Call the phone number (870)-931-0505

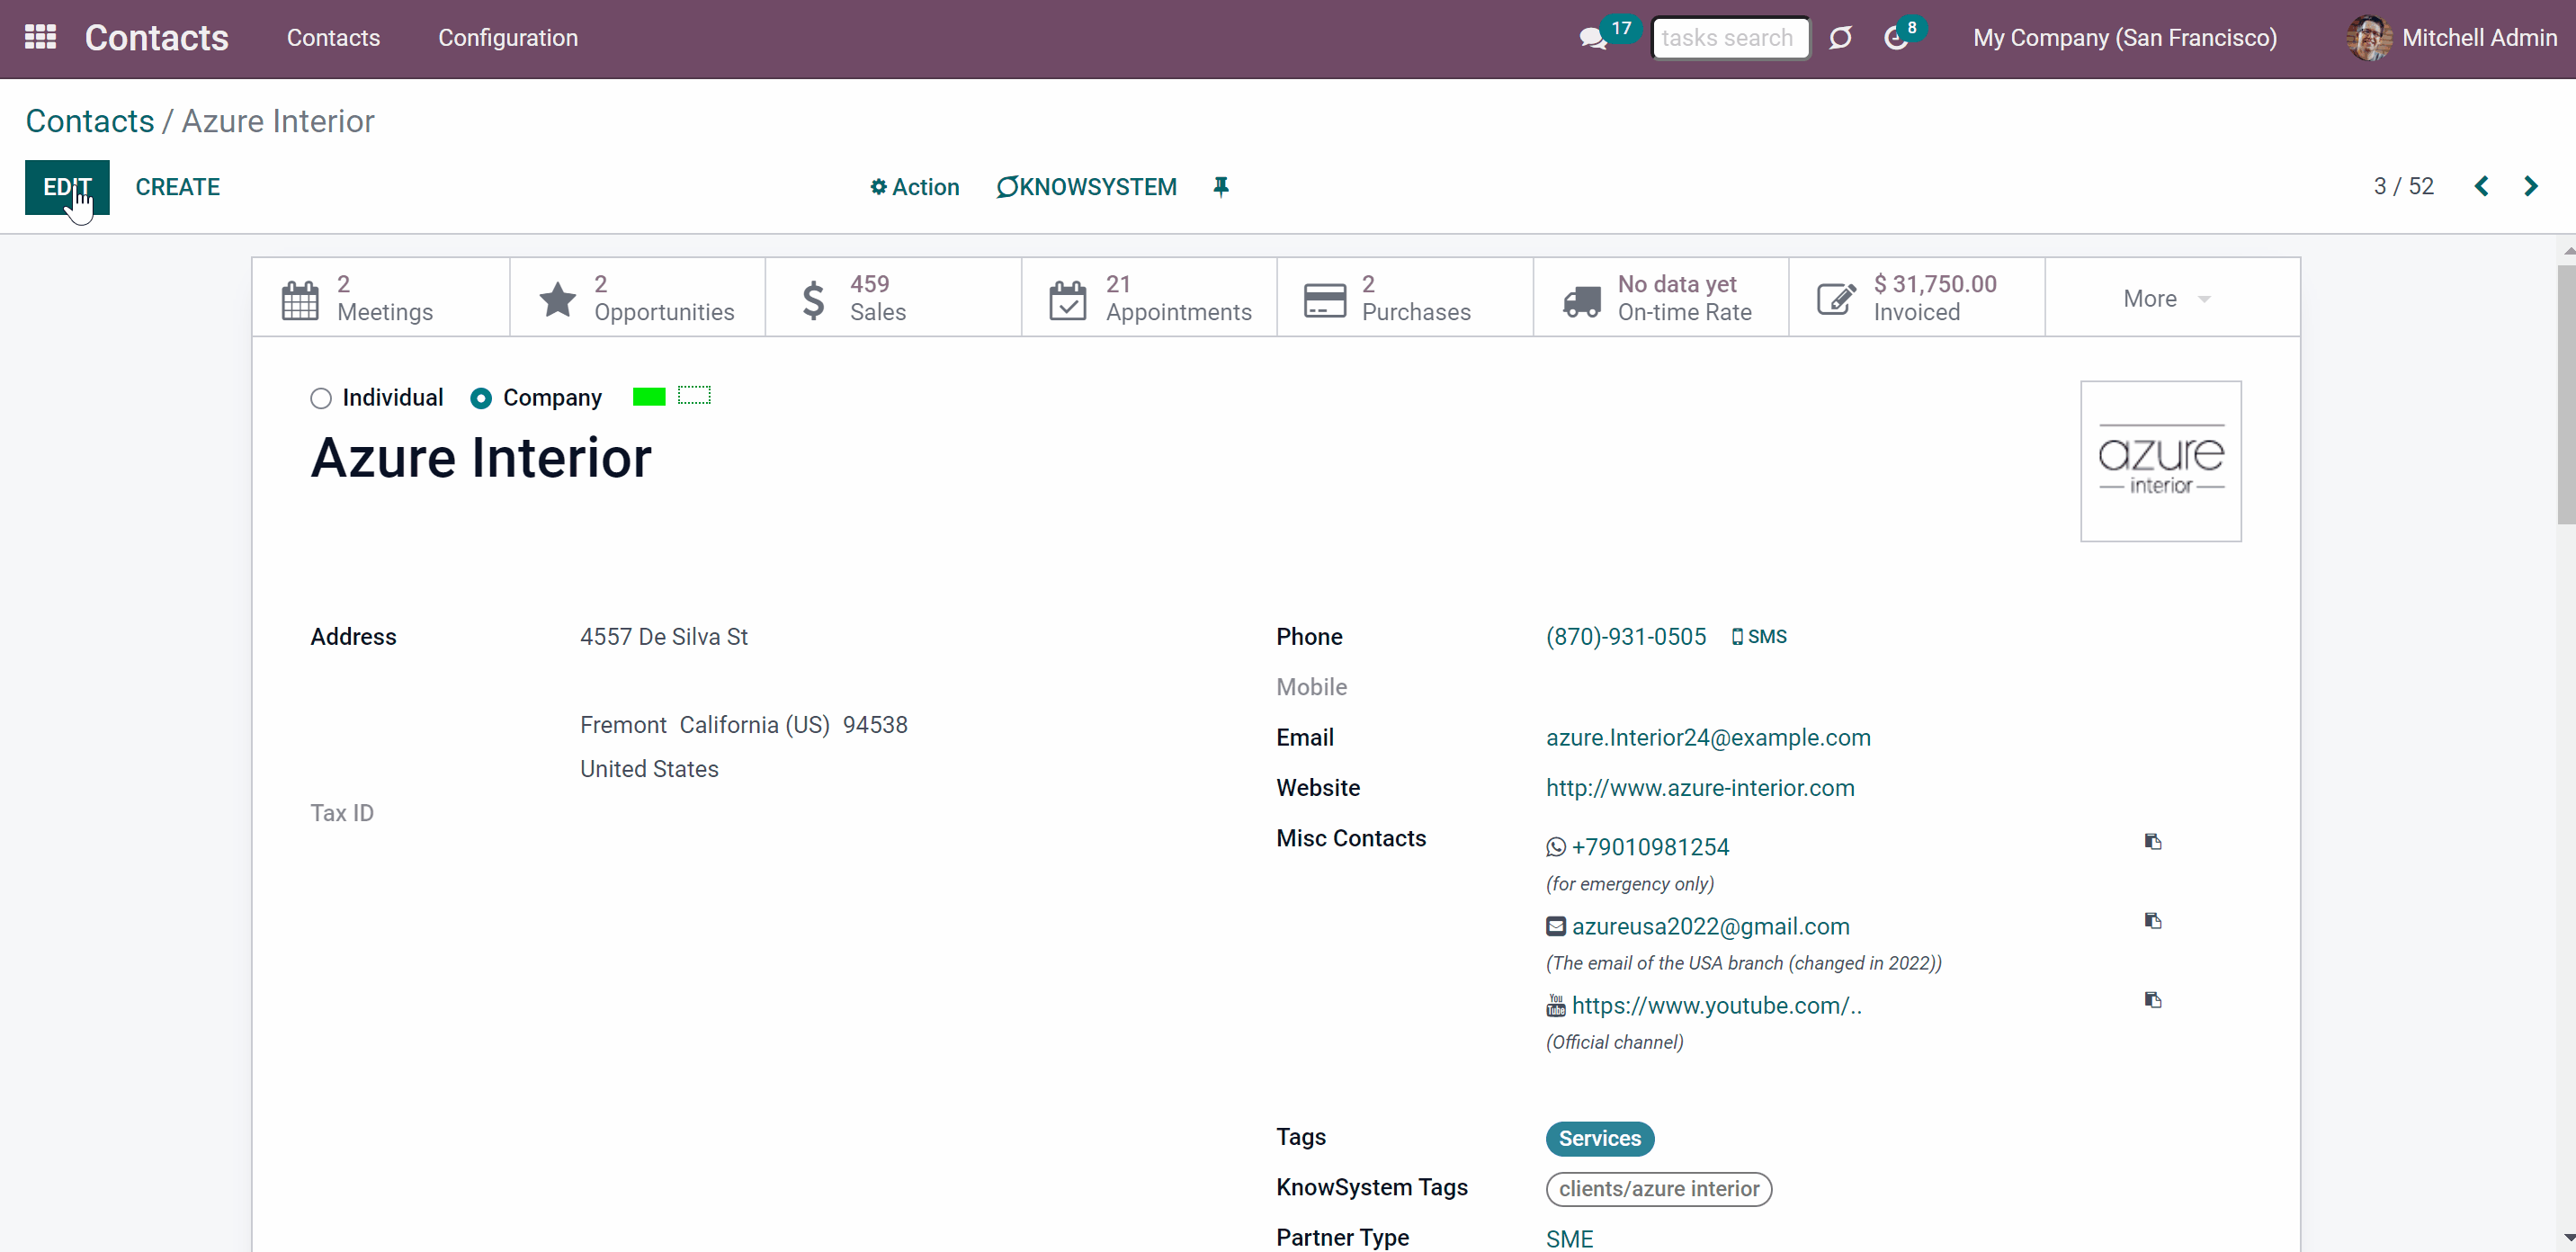pyautogui.click(x=1626, y=637)
